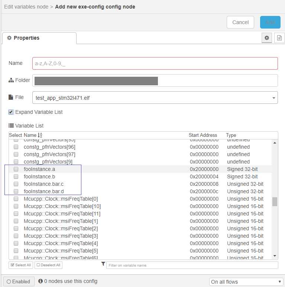285x287 pixels.
Task: Click the Select All button
Action: pyautogui.click(x=21, y=265)
